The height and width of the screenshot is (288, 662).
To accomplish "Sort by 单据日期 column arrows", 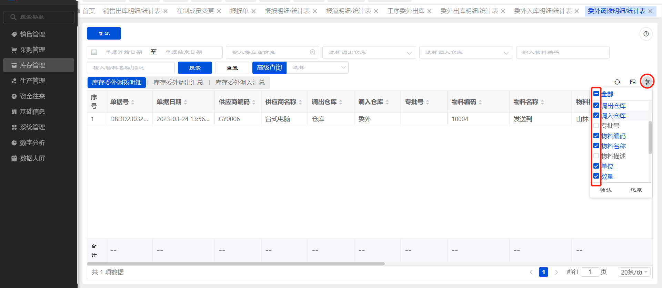I will point(185,102).
